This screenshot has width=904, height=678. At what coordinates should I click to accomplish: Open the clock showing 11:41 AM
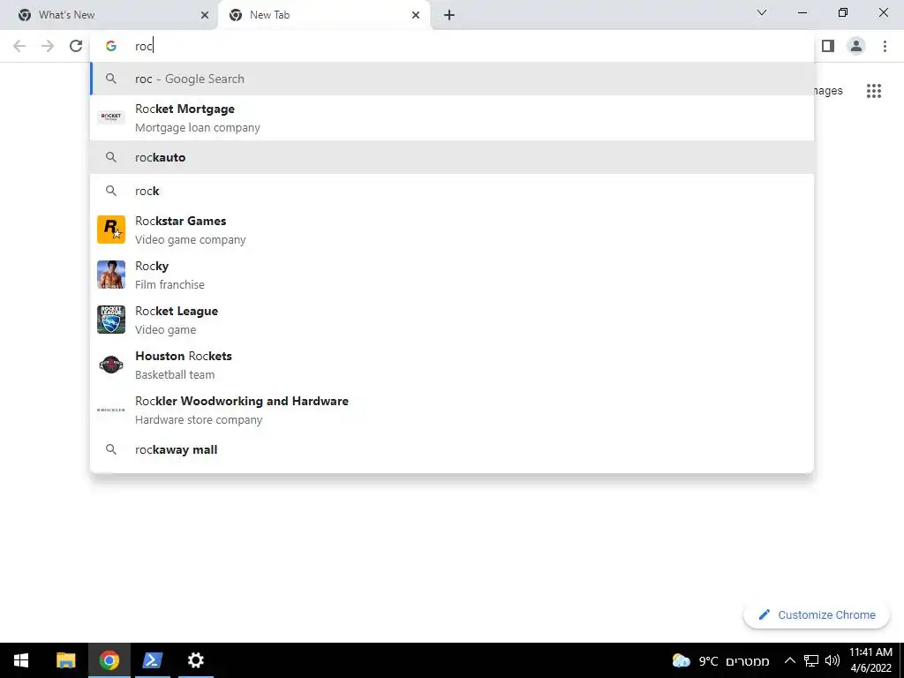870,660
